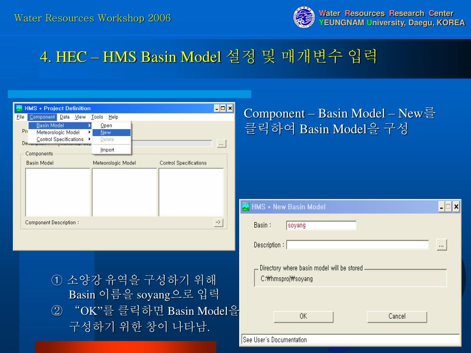Click Cancel in New Basin Model dialog
This screenshot has height=353, width=471.
[397, 316]
